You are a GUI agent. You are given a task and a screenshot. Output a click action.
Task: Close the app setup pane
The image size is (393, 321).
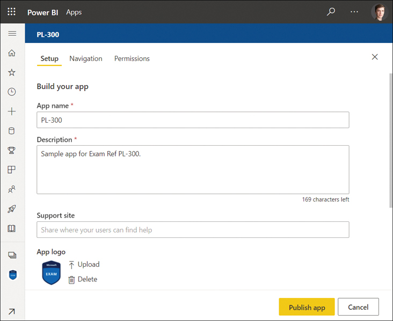click(375, 57)
